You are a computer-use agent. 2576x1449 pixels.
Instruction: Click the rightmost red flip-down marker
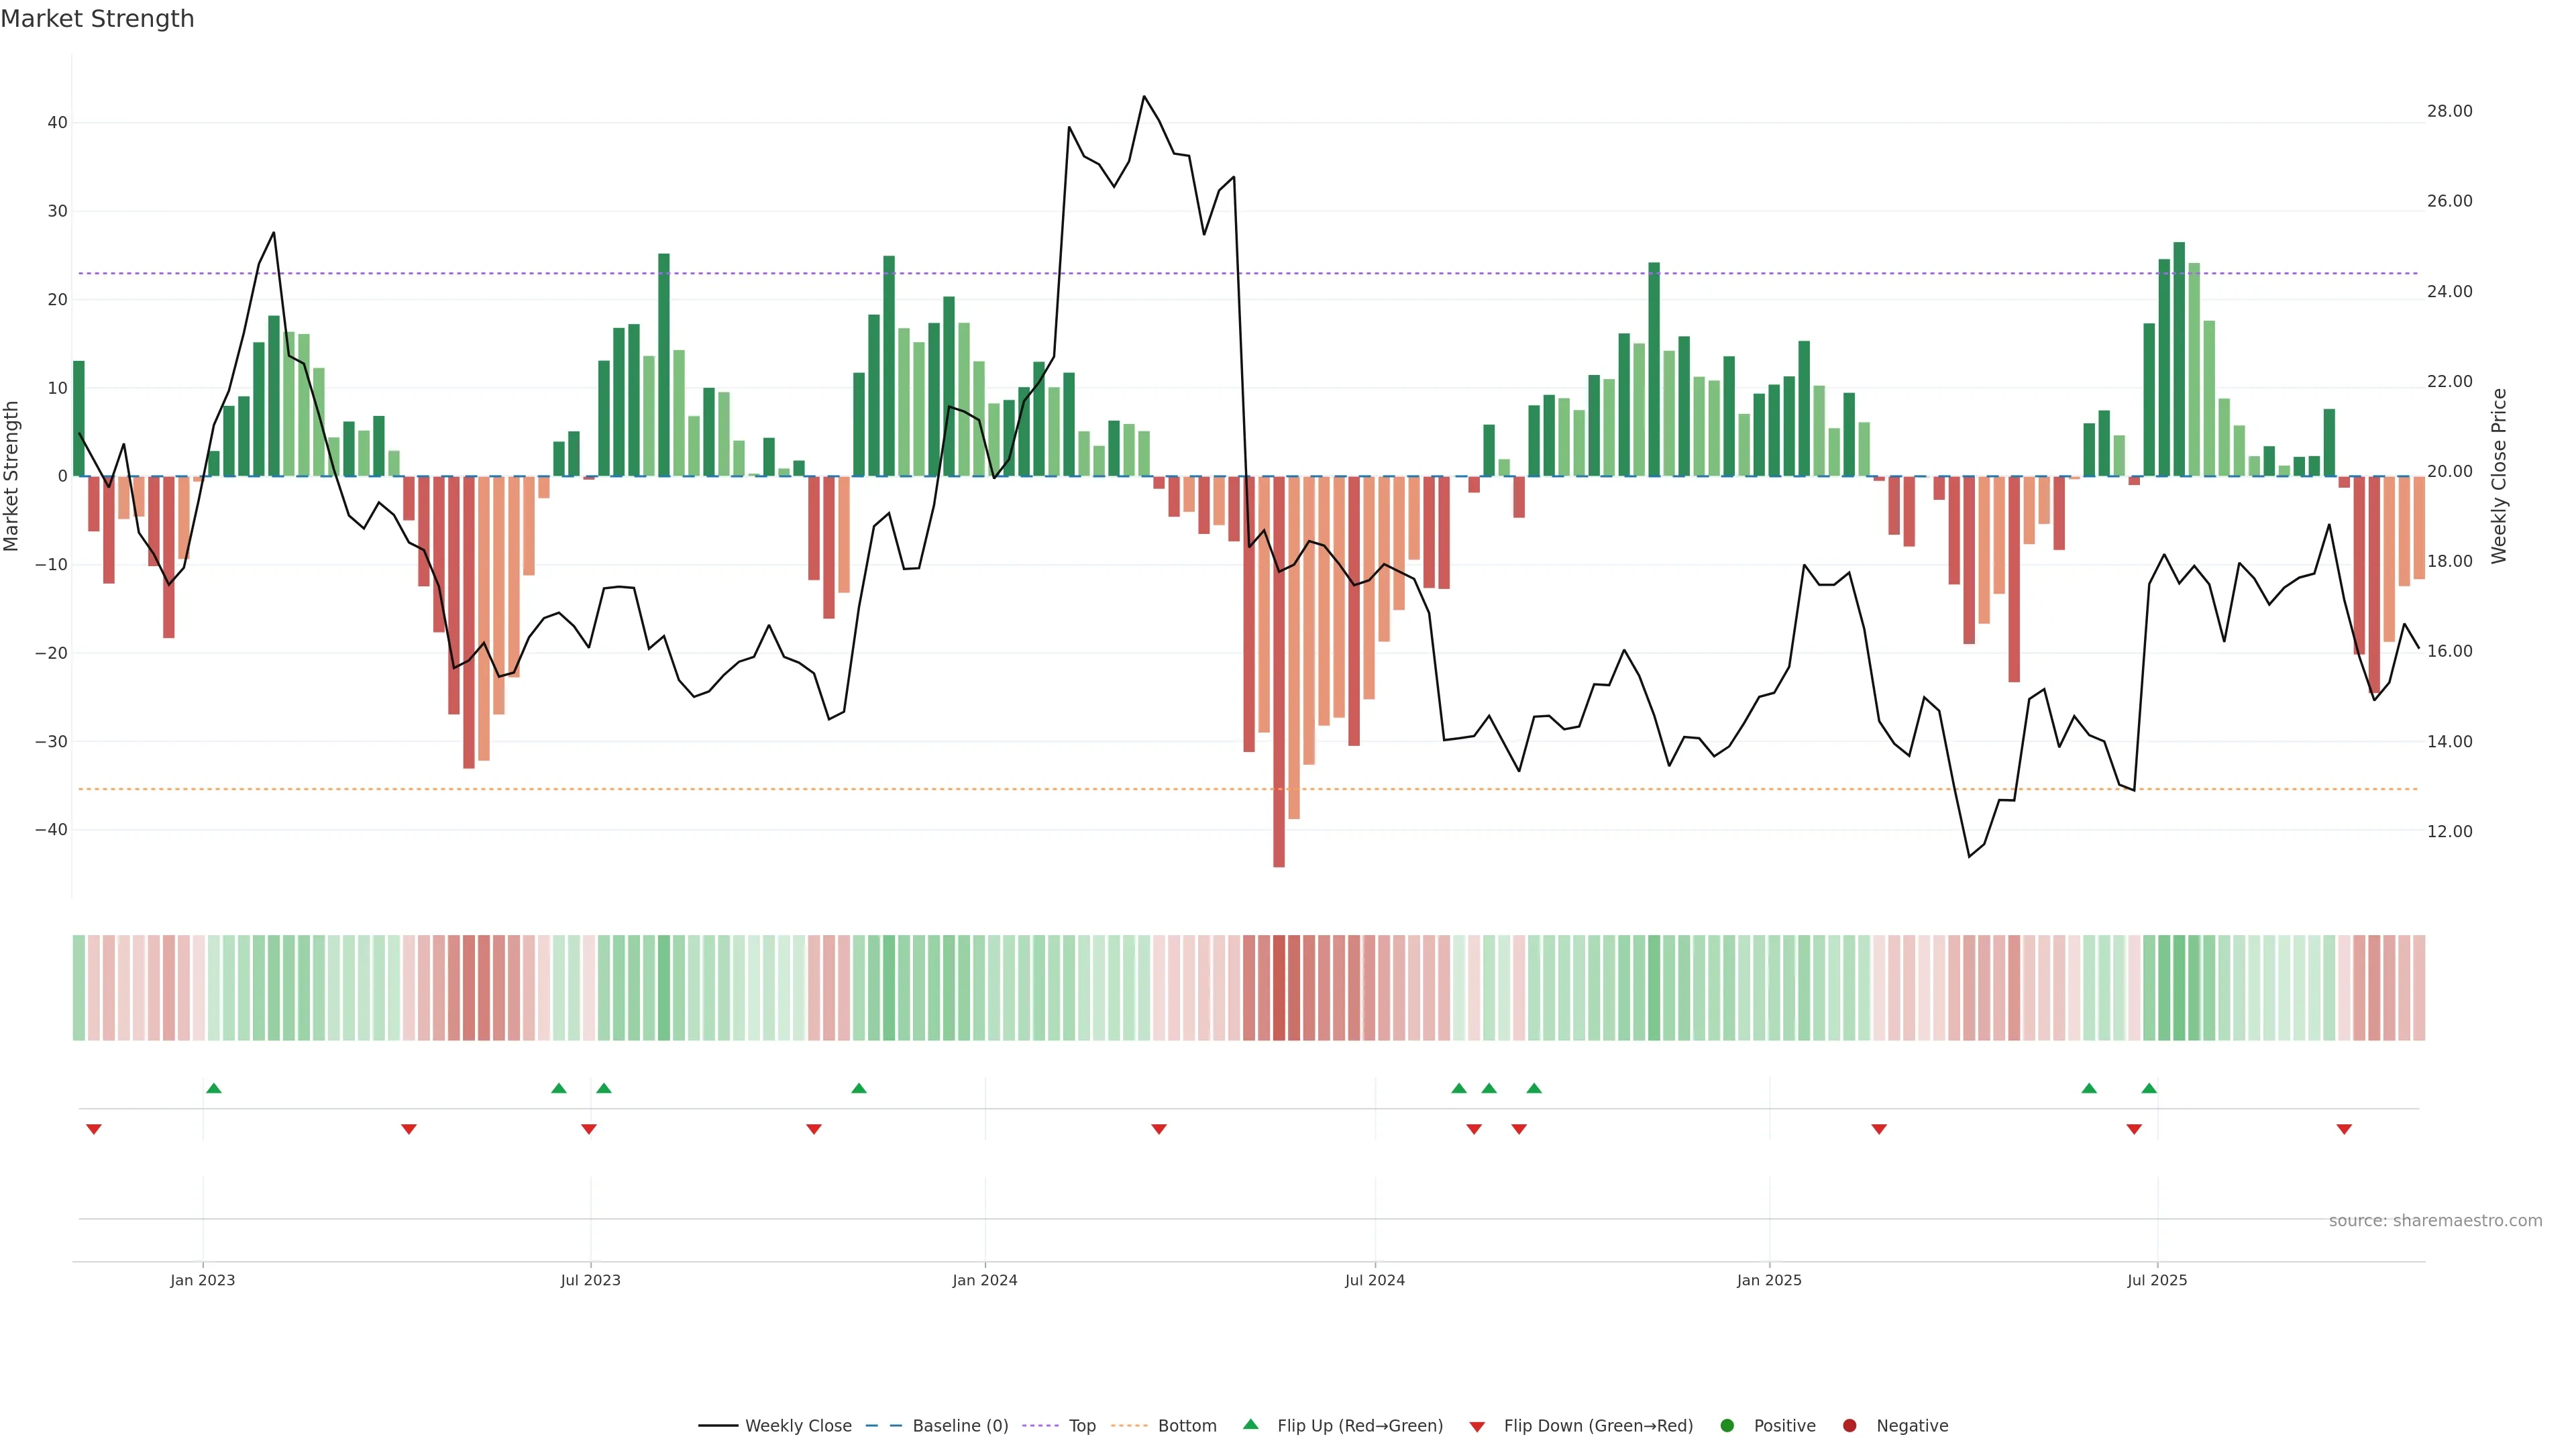click(x=2344, y=1129)
